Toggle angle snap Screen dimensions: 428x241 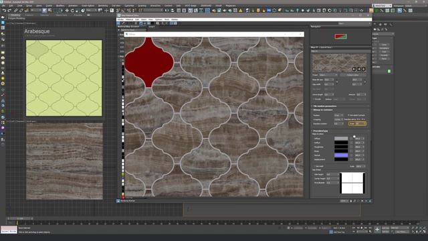pyautogui.click(x=123, y=11)
